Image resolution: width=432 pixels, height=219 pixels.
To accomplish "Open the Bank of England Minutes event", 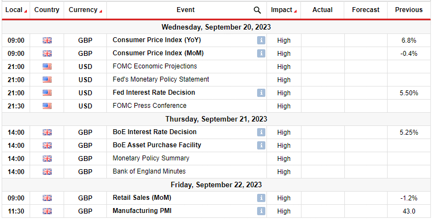I will pos(149,171).
